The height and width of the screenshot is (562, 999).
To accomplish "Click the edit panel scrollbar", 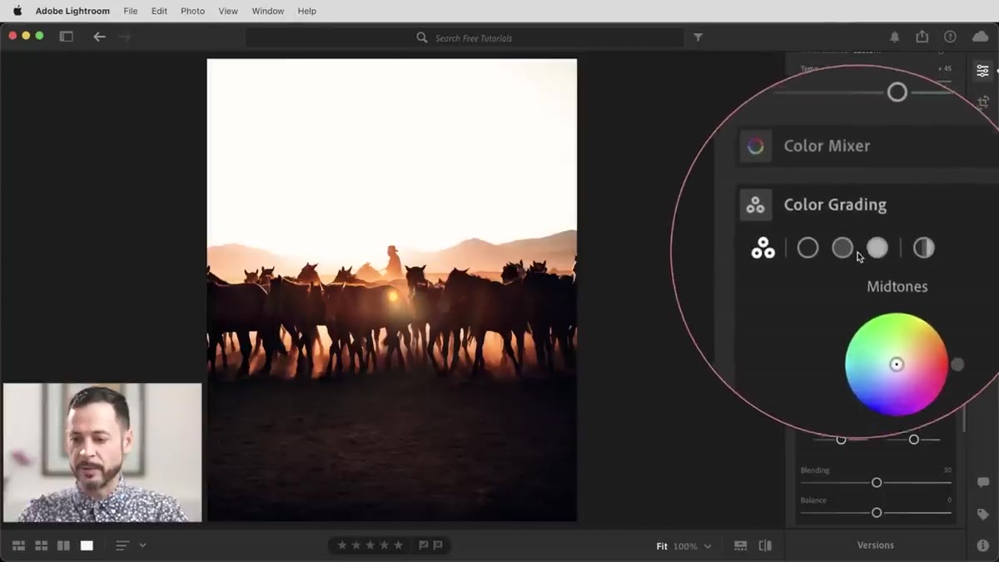I will [964, 420].
